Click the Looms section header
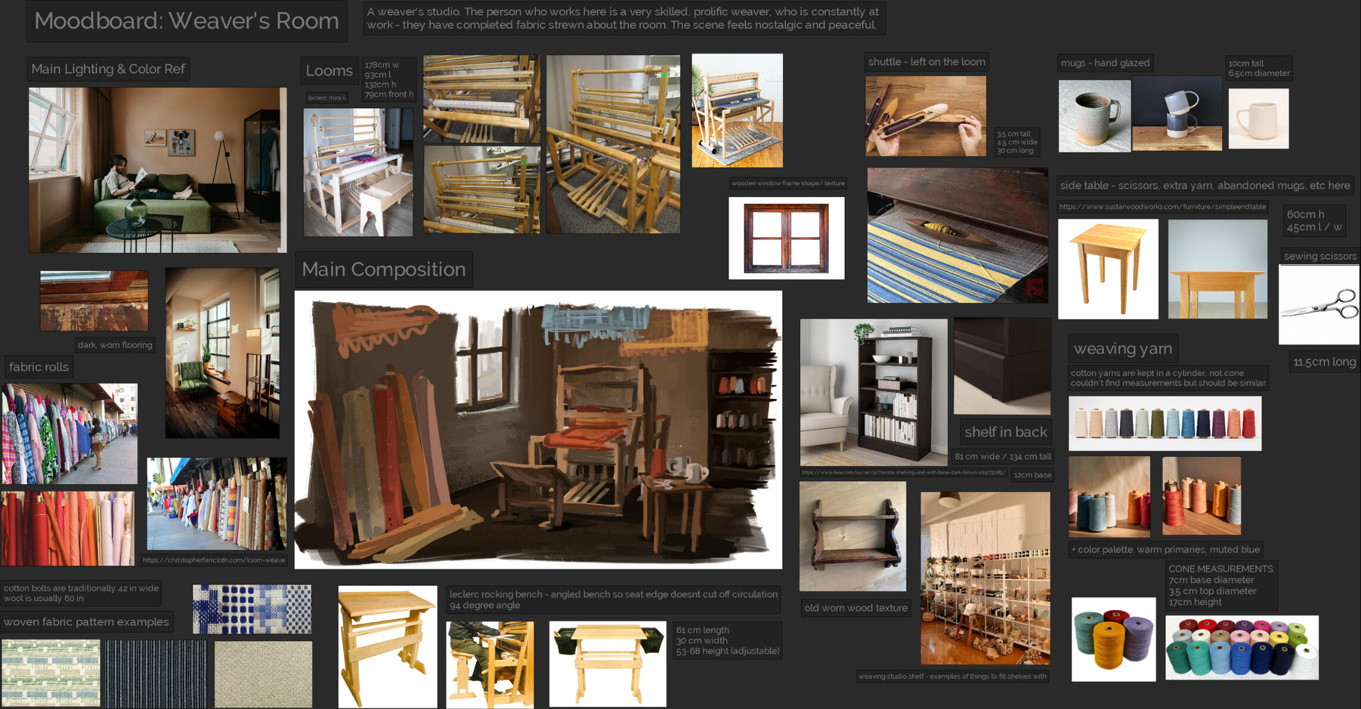Image resolution: width=1361 pixels, height=709 pixels. coord(329,71)
